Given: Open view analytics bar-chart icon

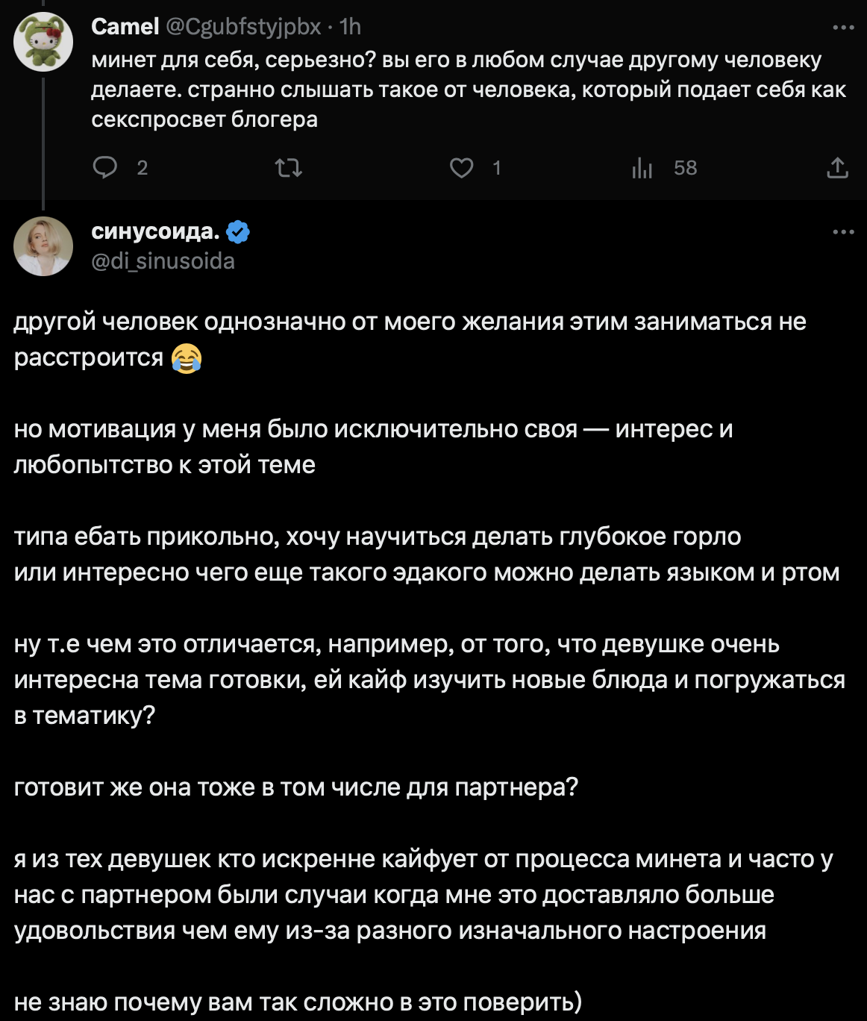Looking at the screenshot, I should pyautogui.click(x=642, y=169).
